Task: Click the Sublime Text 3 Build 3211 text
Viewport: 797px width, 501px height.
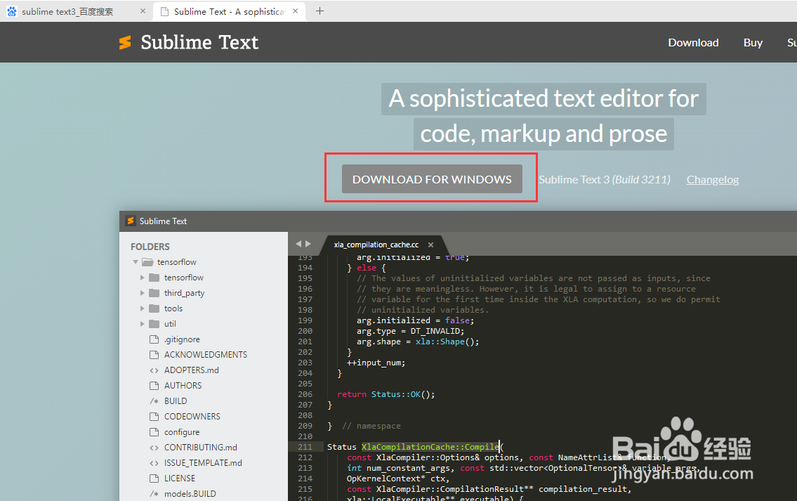Action: click(x=605, y=180)
